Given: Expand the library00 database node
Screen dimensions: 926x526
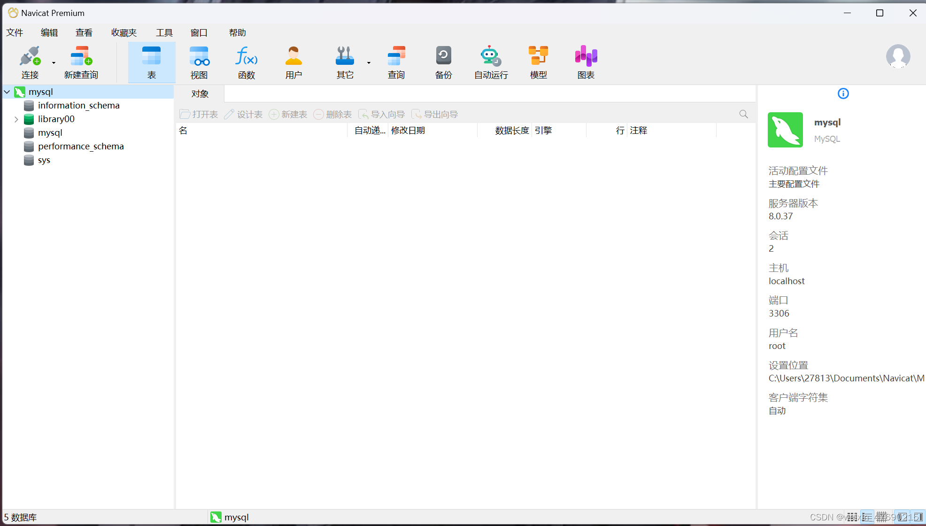Looking at the screenshot, I should [x=16, y=119].
